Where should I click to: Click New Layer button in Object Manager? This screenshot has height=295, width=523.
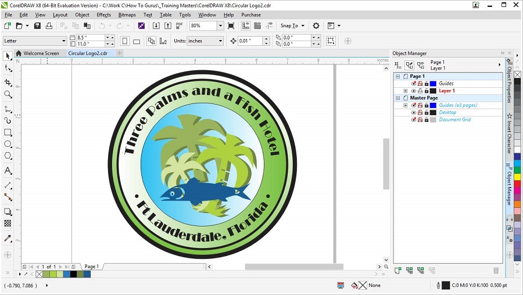(x=397, y=271)
